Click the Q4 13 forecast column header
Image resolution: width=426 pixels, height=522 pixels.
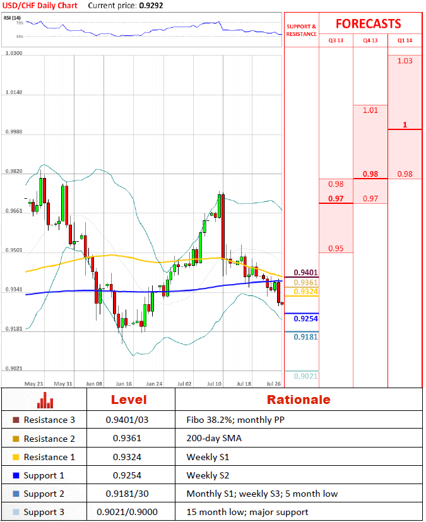tap(370, 40)
